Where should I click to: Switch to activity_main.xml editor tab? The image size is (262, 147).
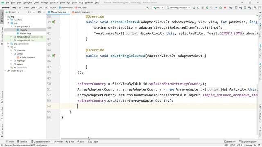[82, 12]
